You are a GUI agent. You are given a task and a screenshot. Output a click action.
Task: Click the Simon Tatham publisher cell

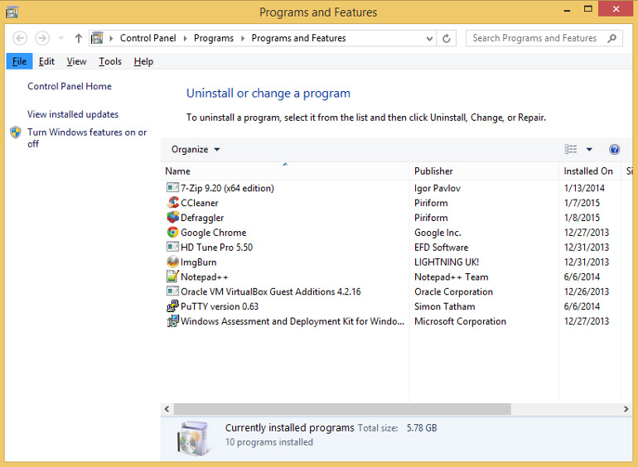444,306
